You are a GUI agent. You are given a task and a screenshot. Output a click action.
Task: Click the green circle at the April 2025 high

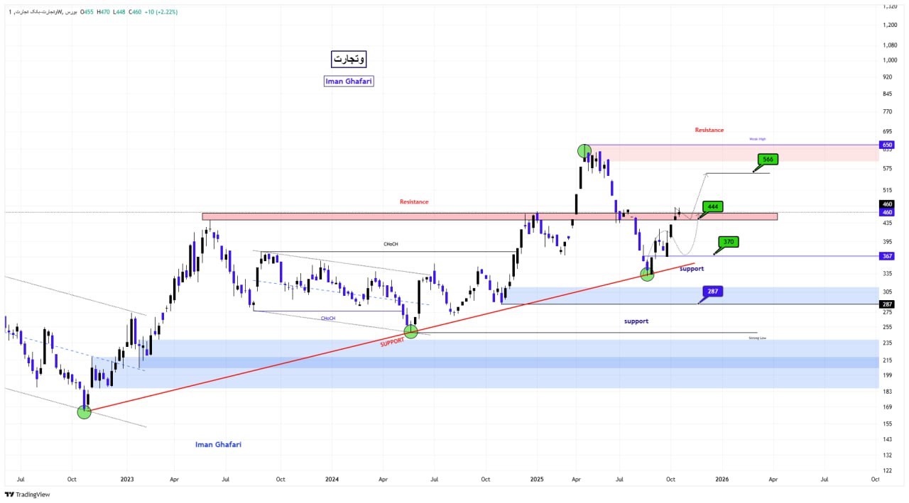pyautogui.click(x=584, y=150)
